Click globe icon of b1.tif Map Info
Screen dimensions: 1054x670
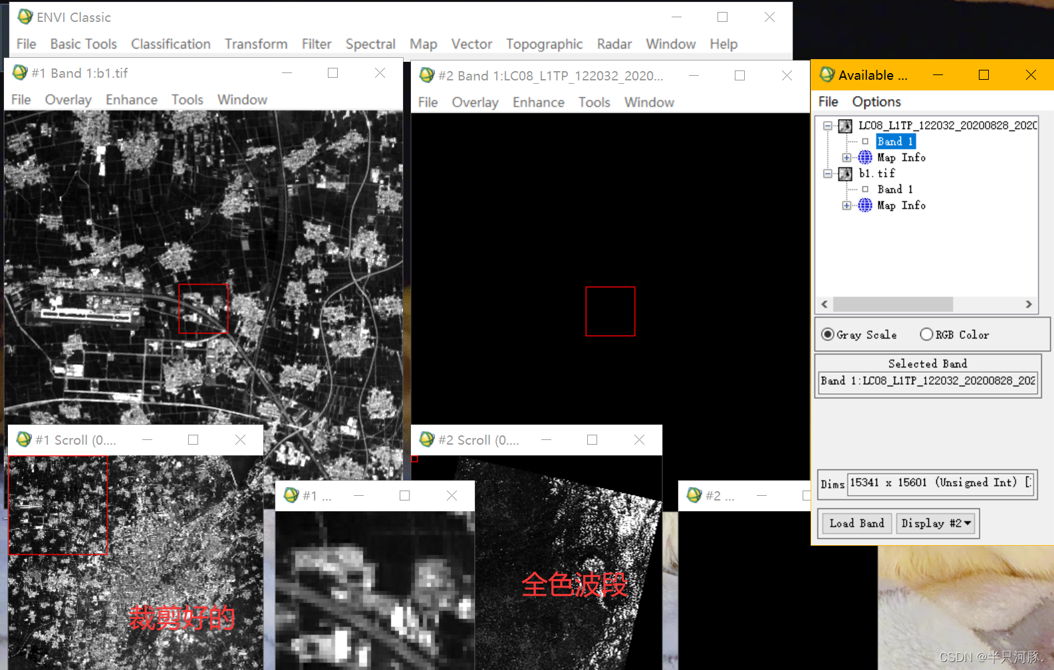(864, 205)
